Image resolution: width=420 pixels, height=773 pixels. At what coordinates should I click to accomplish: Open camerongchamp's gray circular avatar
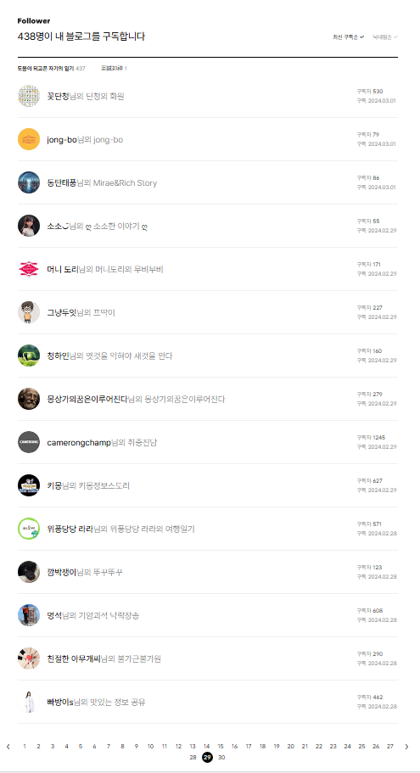point(29,442)
